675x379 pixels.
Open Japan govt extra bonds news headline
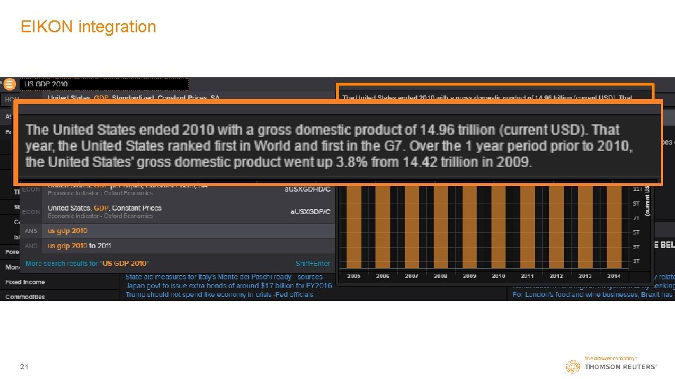pyautogui.click(x=229, y=286)
